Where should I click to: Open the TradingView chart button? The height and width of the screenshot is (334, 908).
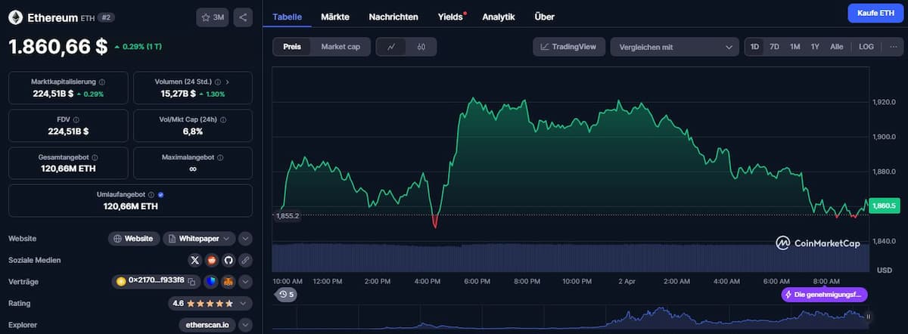(x=569, y=47)
